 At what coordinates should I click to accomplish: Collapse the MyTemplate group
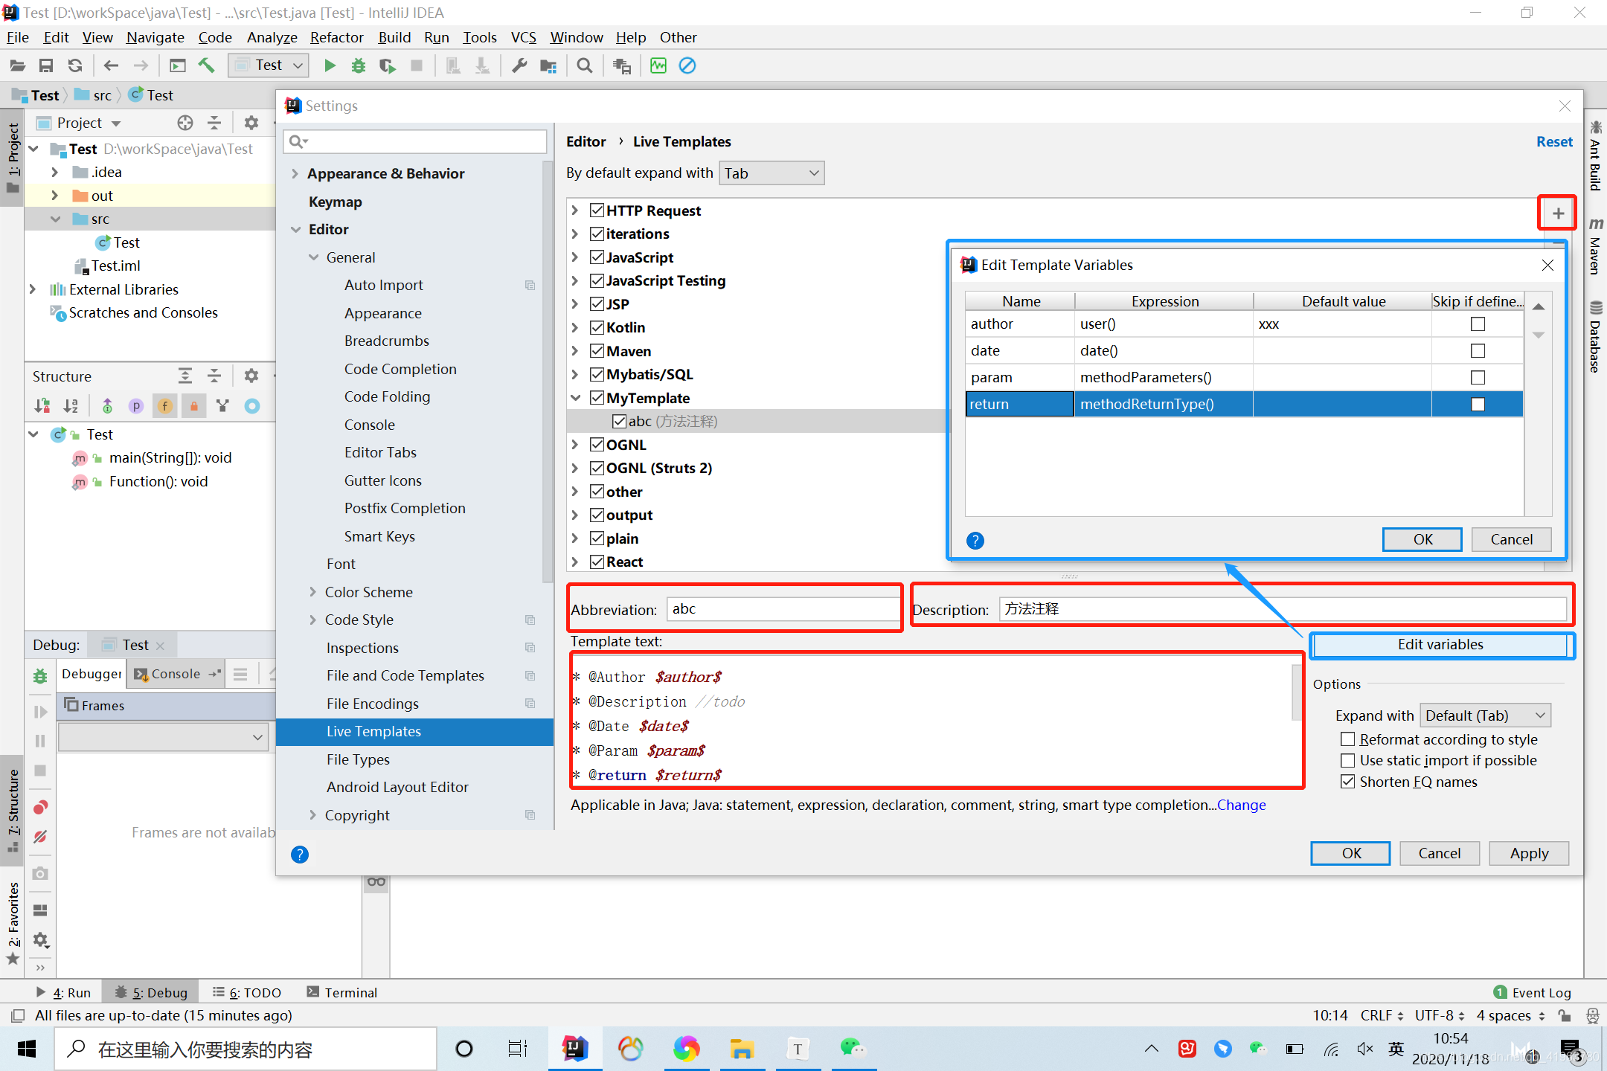tap(575, 398)
